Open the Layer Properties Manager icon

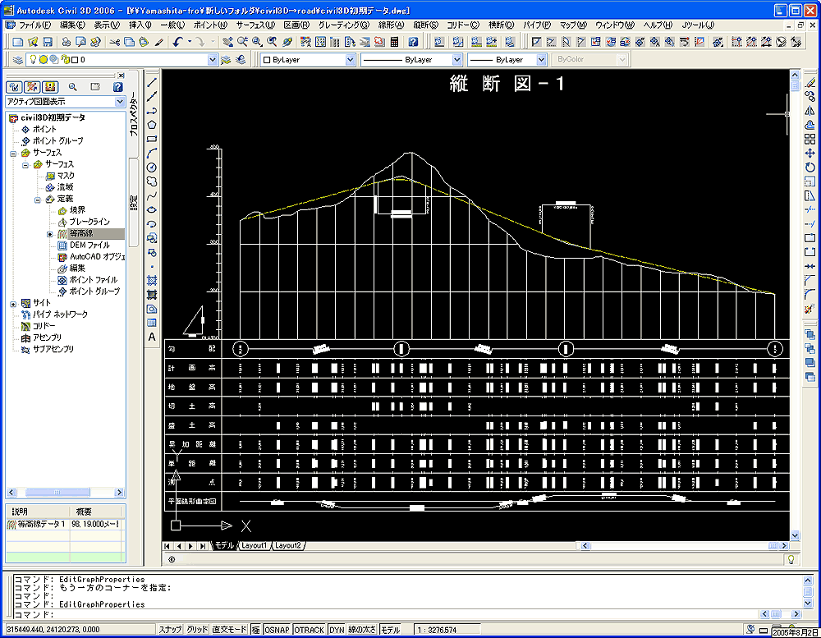tap(18, 60)
